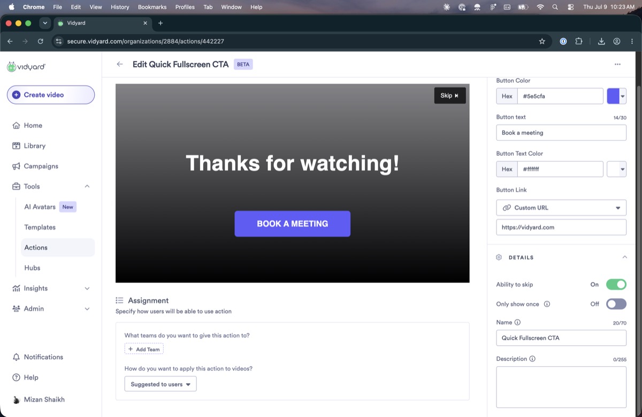
Task: Open the Custom URL button link dropdown
Action: point(561,208)
